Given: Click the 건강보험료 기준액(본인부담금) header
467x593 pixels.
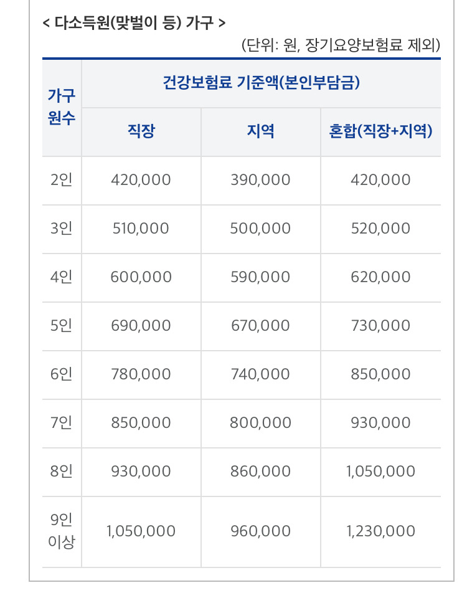Looking at the screenshot, I should [260, 83].
